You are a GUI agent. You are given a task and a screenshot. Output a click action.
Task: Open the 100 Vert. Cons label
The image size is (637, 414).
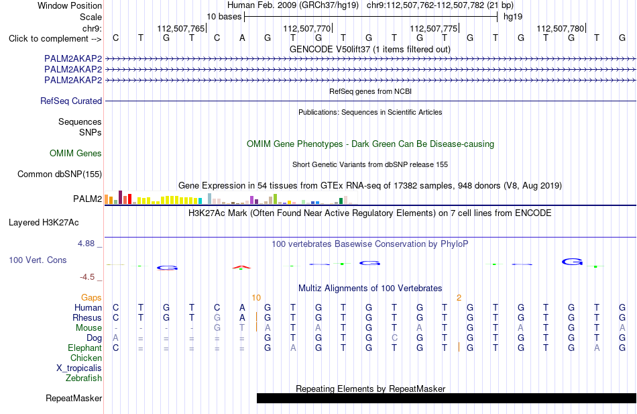tap(38, 260)
